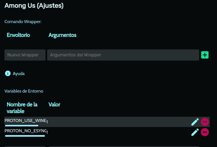This screenshot has width=217, height=147.
Task: Select the PROTON_USE_WINE variable name
Action: pos(25,120)
